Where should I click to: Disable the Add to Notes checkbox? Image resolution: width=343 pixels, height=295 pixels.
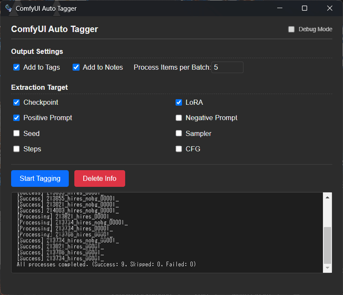(x=76, y=67)
